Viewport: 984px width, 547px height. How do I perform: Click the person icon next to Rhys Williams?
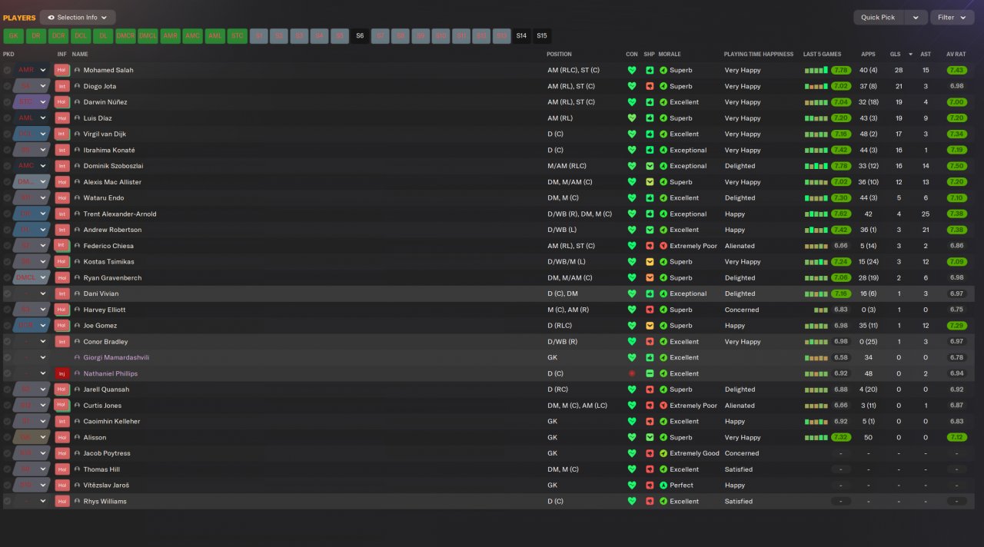pos(77,501)
